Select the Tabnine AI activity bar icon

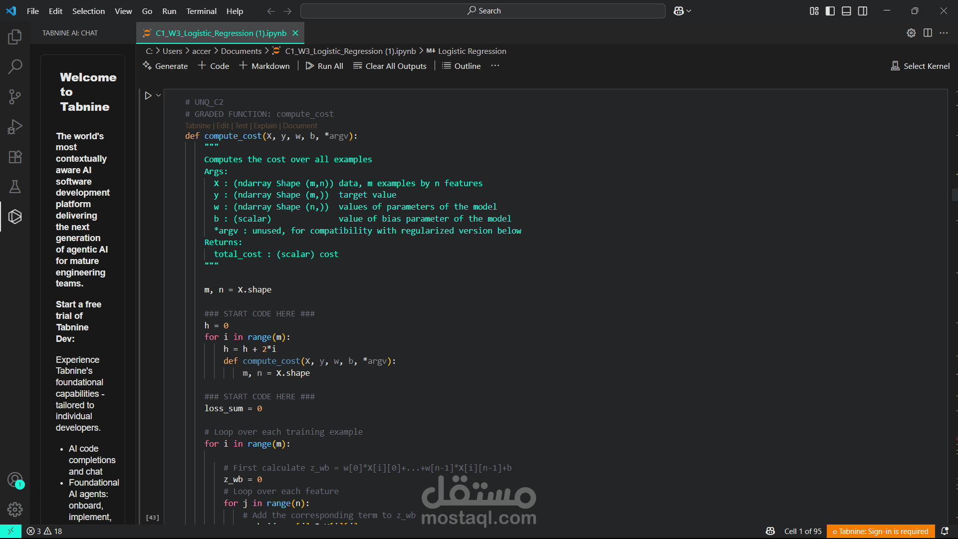[15, 217]
